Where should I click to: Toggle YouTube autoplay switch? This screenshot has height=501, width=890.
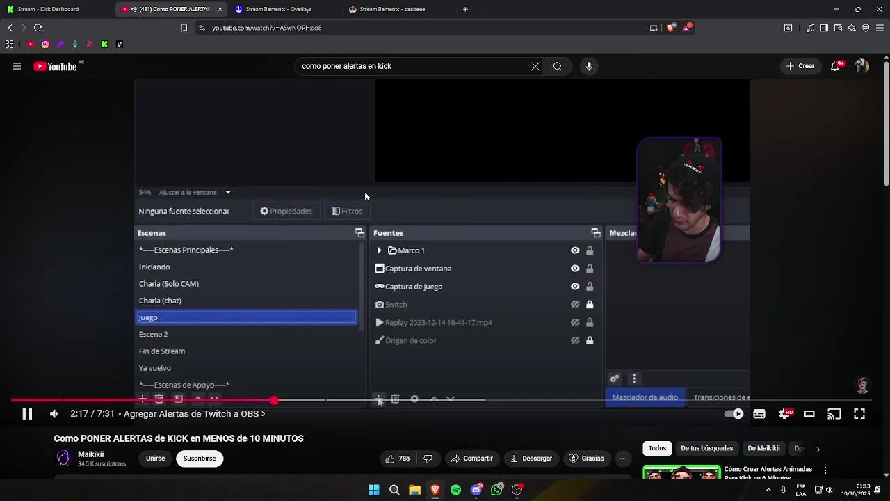pos(734,414)
